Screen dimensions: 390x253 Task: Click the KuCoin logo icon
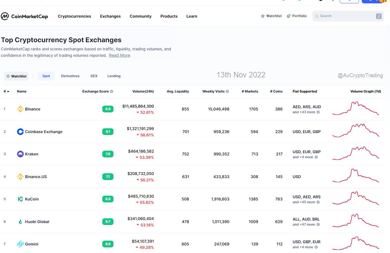20,199
